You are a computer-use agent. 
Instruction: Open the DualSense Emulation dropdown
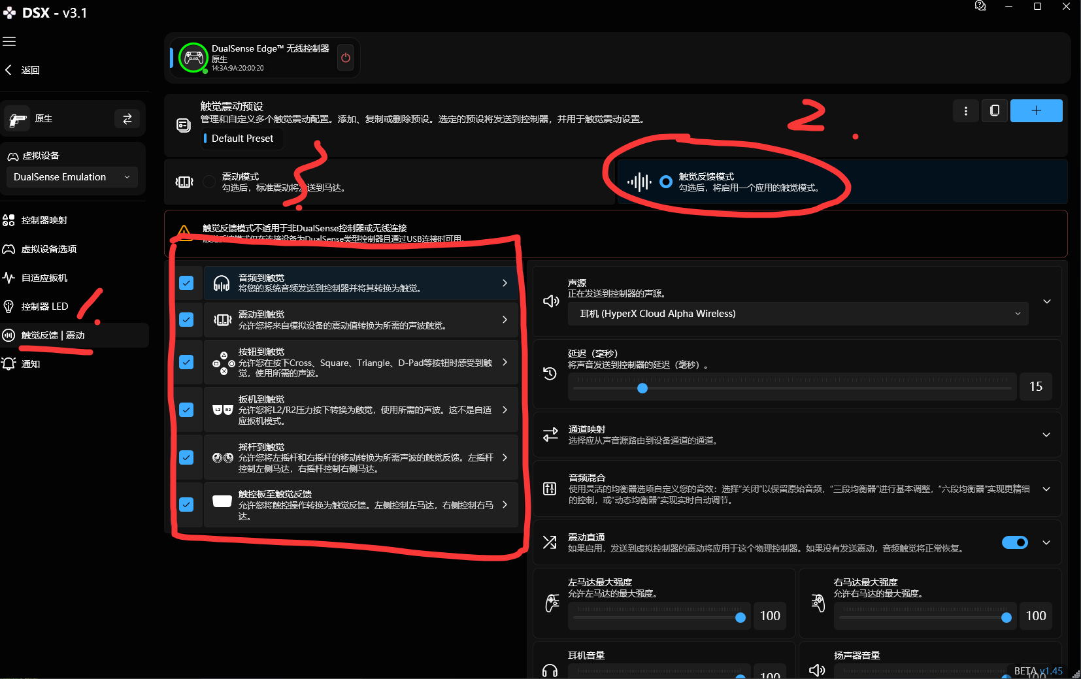click(72, 177)
